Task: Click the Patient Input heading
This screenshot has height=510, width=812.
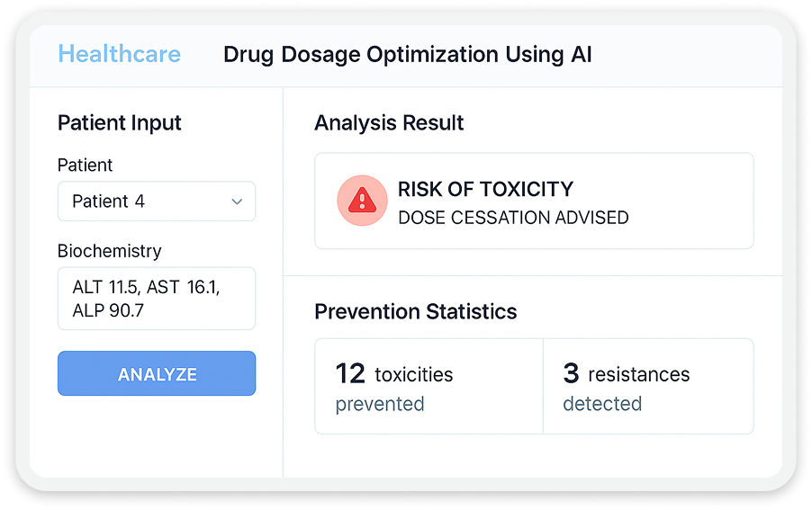Action: point(119,123)
